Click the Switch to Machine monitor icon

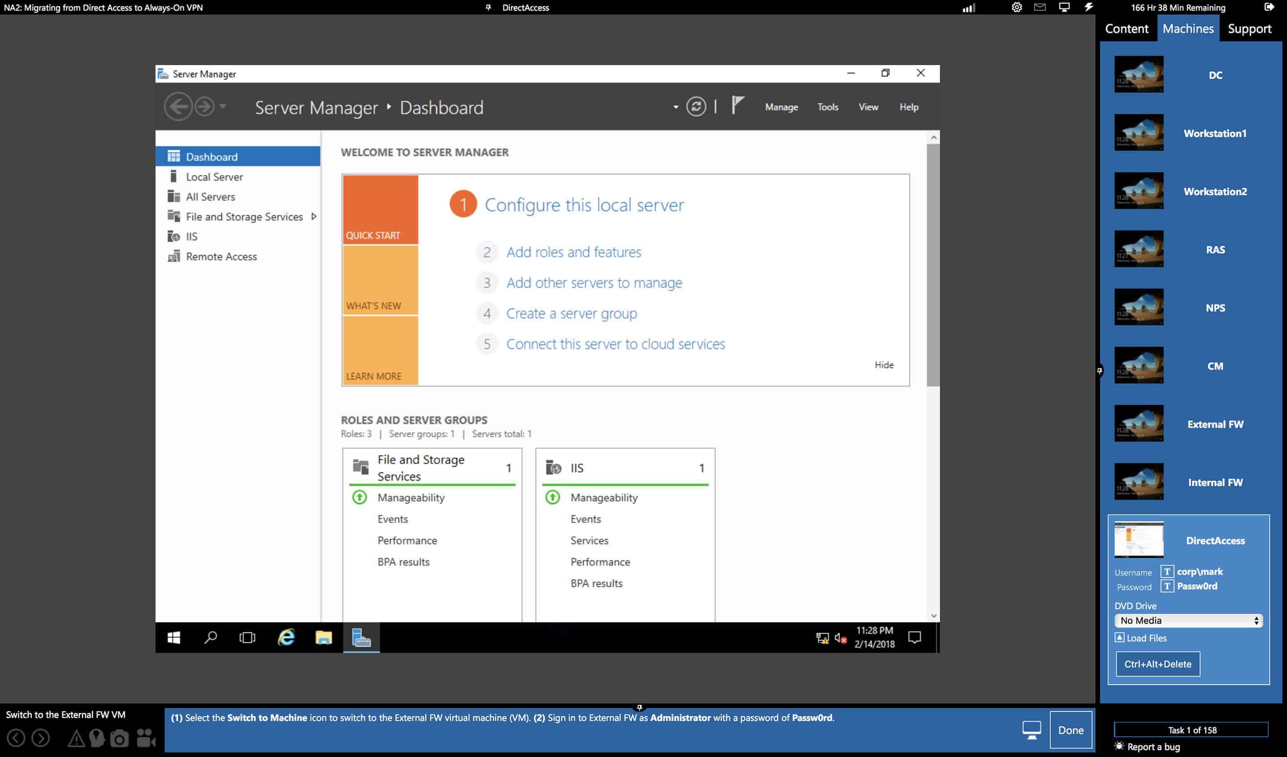(1032, 731)
